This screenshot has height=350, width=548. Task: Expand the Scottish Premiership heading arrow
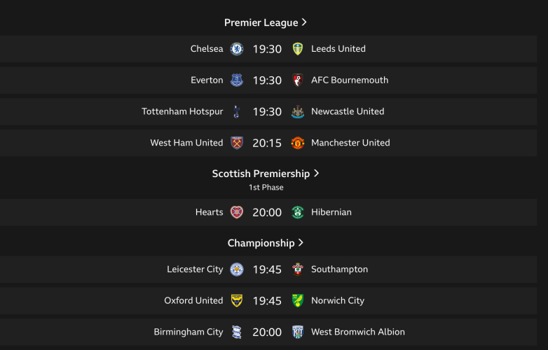[317, 173]
